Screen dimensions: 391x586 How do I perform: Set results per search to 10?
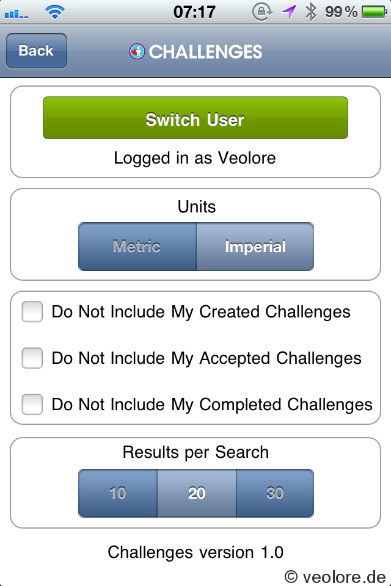[x=118, y=493]
